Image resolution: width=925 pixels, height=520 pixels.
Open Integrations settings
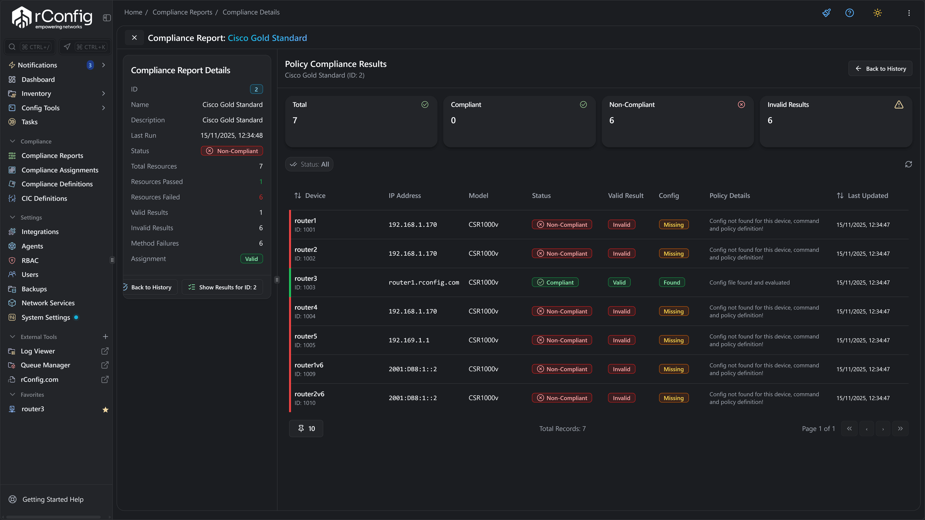coord(40,231)
